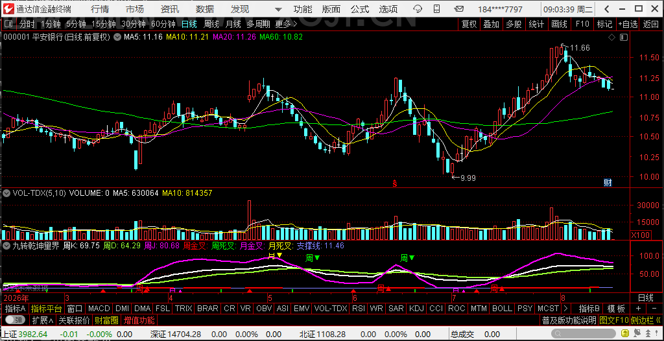Image resolution: width=664 pixels, height=341 pixels.
Task: Open the 行情 menu
Action: 100,9
